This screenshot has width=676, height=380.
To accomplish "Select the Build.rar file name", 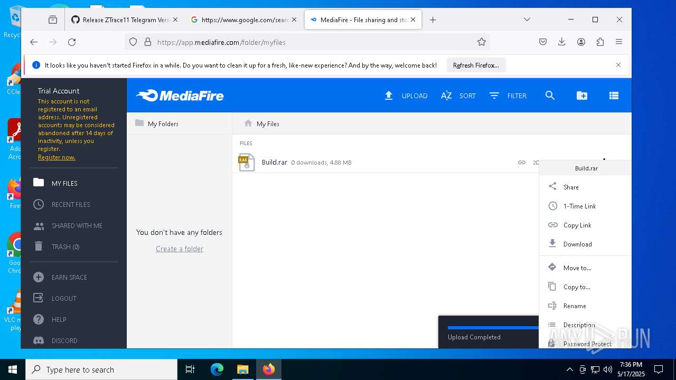I will tap(275, 162).
